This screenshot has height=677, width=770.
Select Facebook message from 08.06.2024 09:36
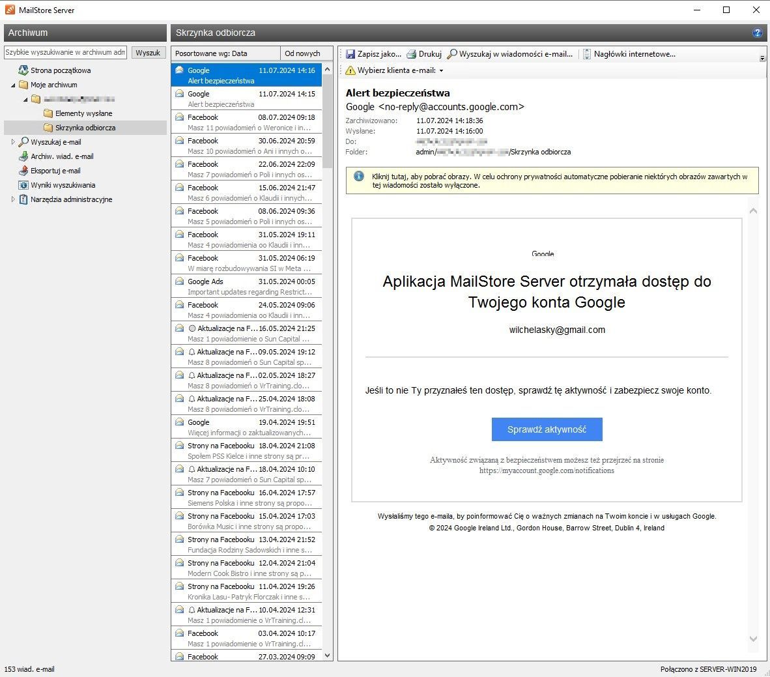click(246, 216)
